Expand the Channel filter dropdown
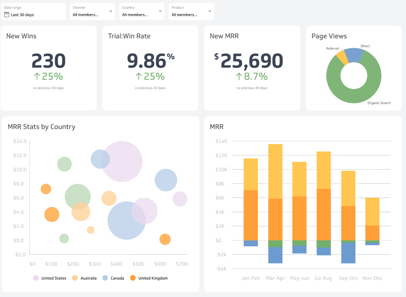Viewport: 406px width, 297px height. coord(93,12)
